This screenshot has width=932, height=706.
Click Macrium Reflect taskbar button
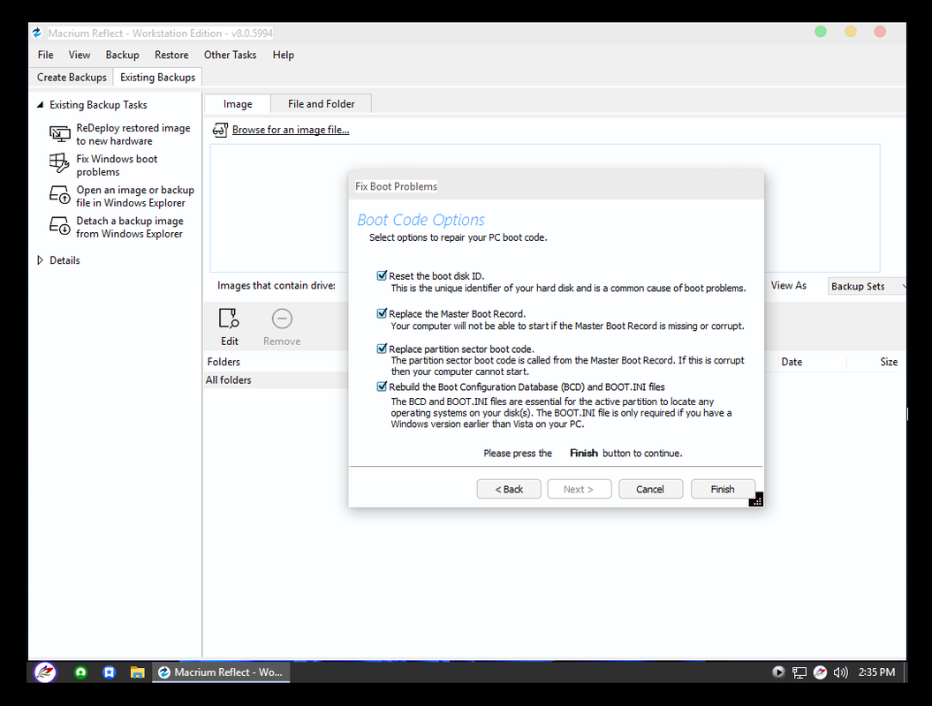(221, 672)
